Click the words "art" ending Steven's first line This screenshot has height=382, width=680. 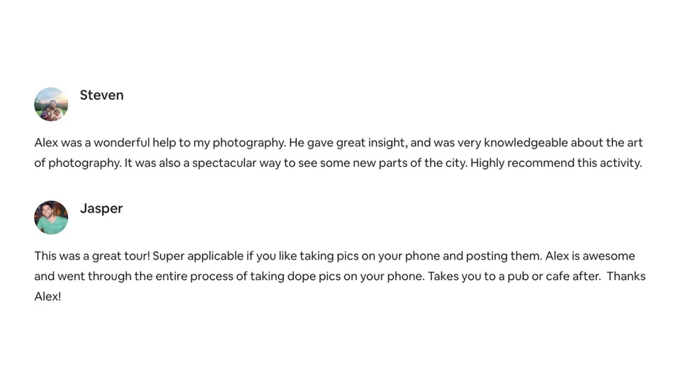635,142
